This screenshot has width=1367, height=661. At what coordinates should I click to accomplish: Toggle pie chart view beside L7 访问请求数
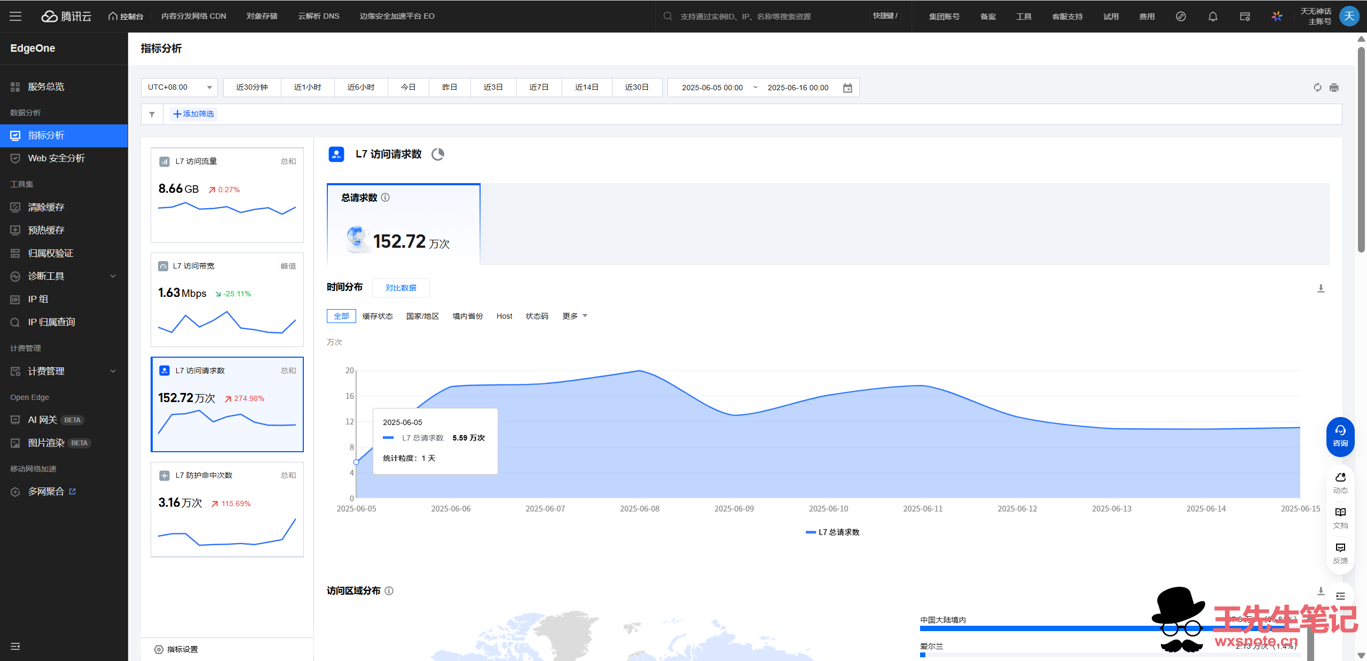[x=438, y=154]
